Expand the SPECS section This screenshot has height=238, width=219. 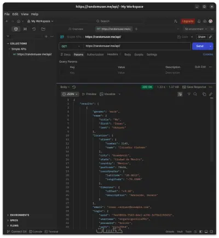[8, 221]
